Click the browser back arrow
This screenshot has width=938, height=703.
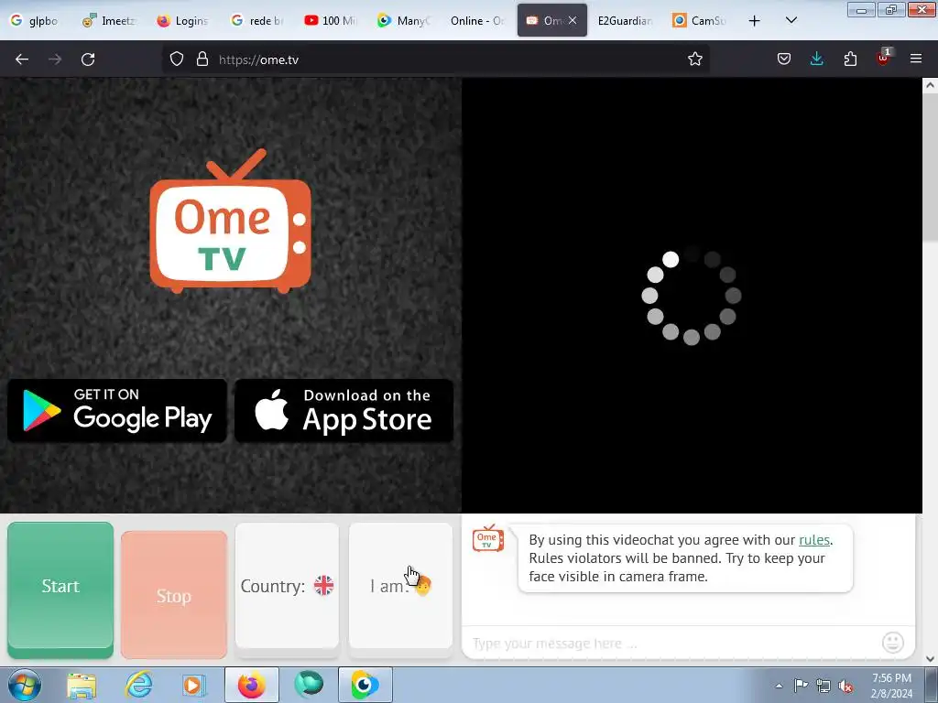22,59
